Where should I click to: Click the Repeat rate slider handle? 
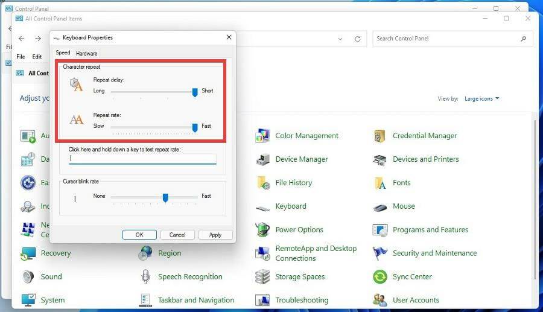pos(195,127)
